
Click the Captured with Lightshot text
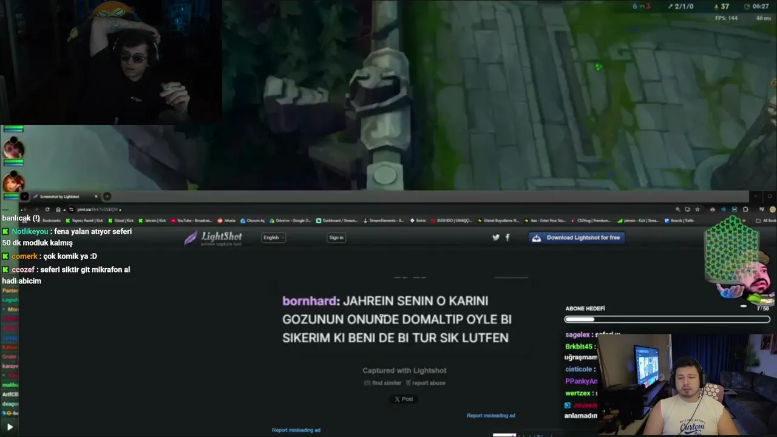404,370
